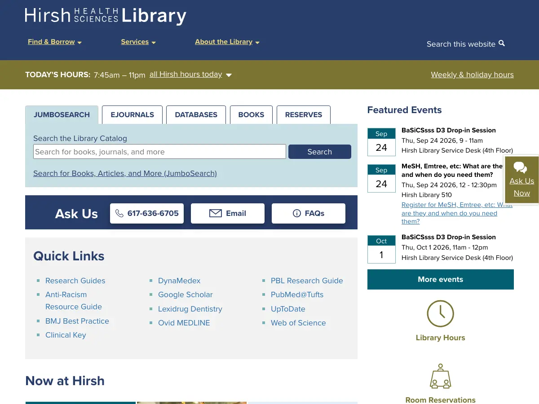Image resolution: width=539 pixels, height=404 pixels.
Task: Expand the Find & Borrow menu
Action: click(x=55, y=42)
